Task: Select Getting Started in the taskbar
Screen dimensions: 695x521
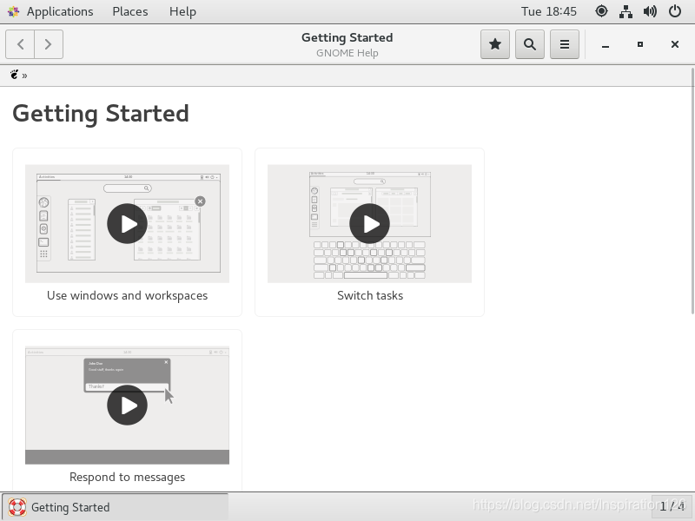Action: point(116,507)
